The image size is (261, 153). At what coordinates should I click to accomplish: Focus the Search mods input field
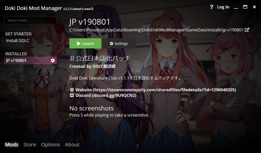pos(31,20)
